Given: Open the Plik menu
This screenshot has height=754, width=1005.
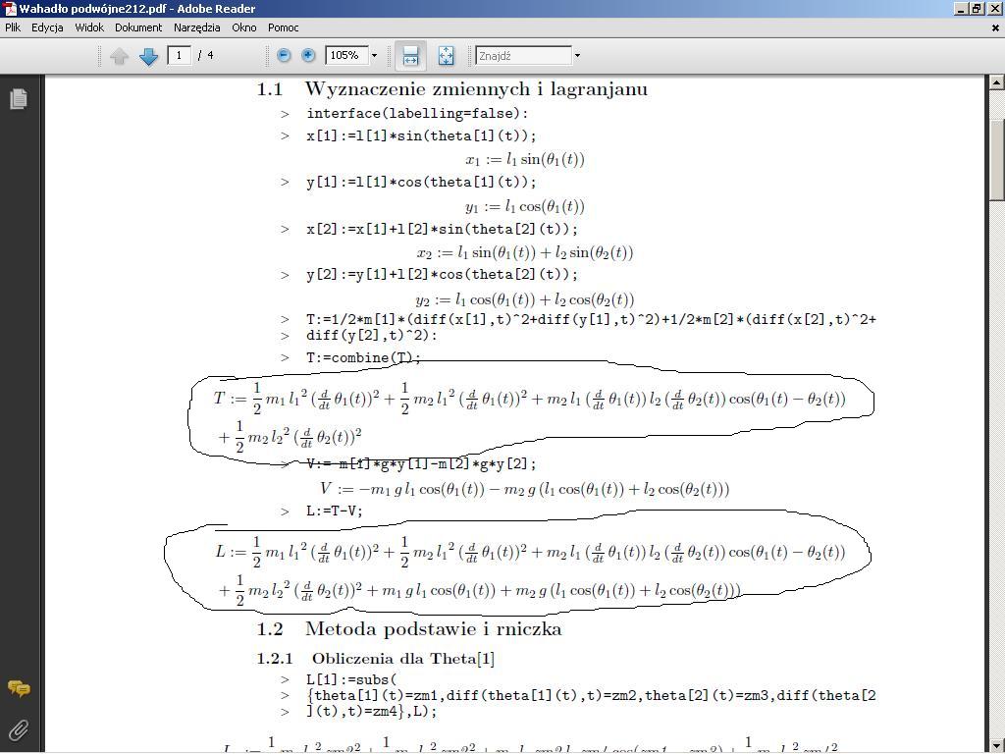Looking at the screenshot, I should tap(13, 27).
